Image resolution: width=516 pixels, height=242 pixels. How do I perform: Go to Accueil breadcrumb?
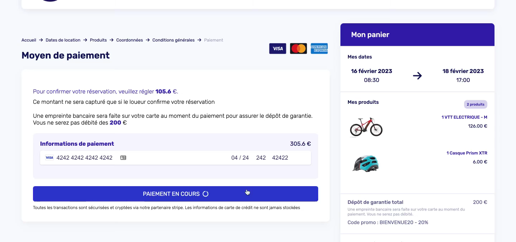coord(29,40)
